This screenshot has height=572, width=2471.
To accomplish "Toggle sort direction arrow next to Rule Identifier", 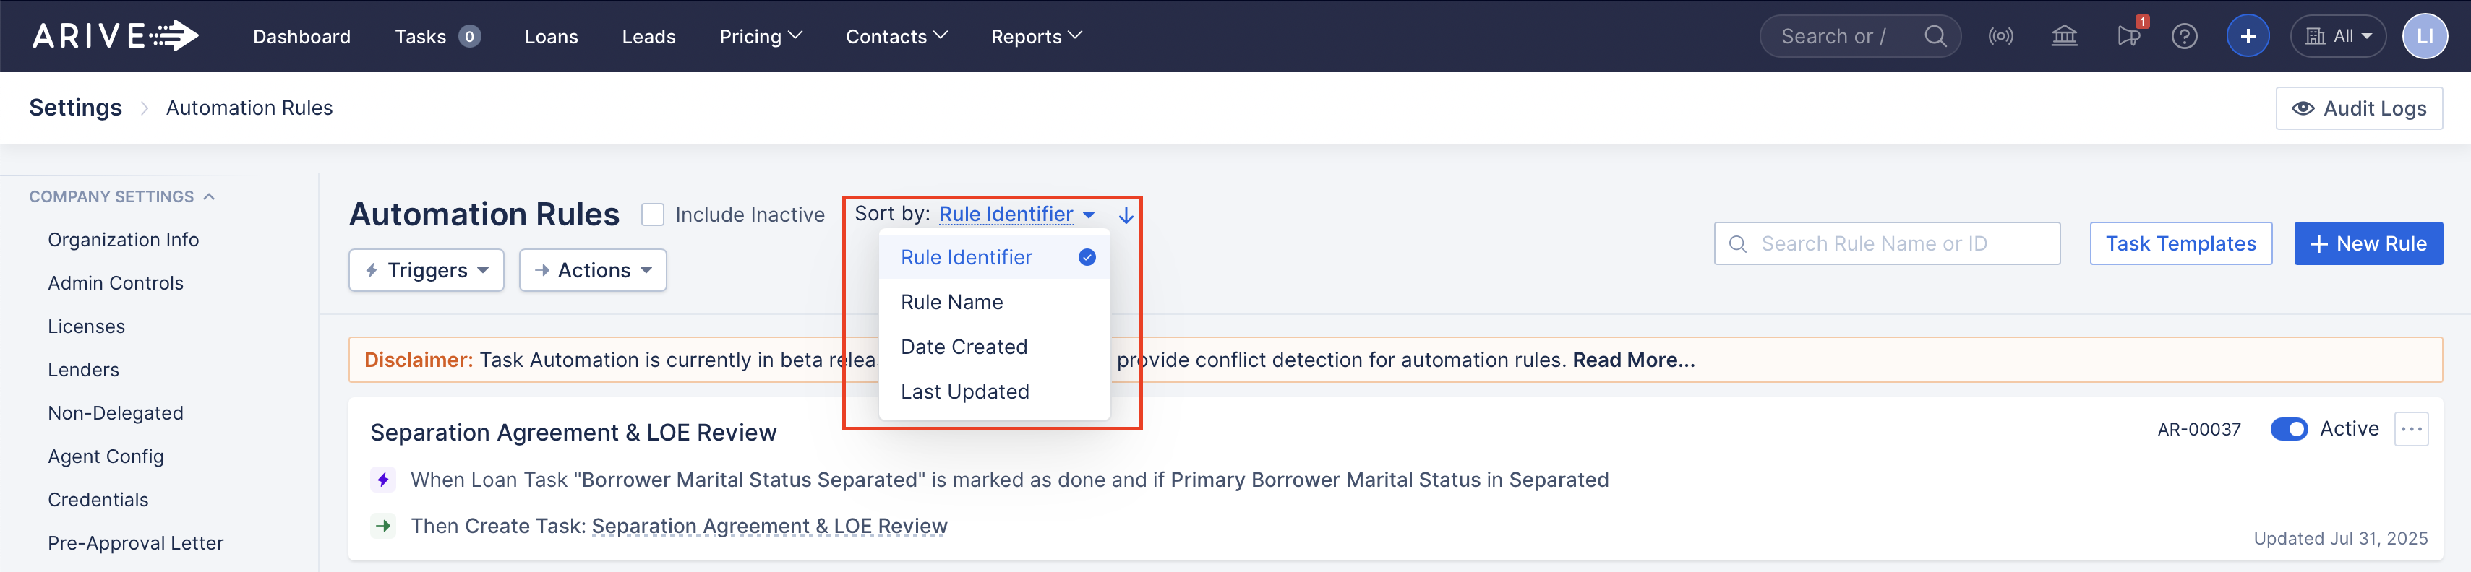I will coord(1126,215).
